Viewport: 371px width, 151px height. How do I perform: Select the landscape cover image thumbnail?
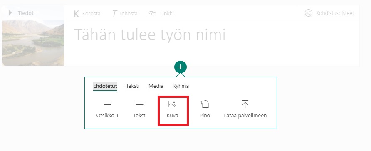(33, 43)
